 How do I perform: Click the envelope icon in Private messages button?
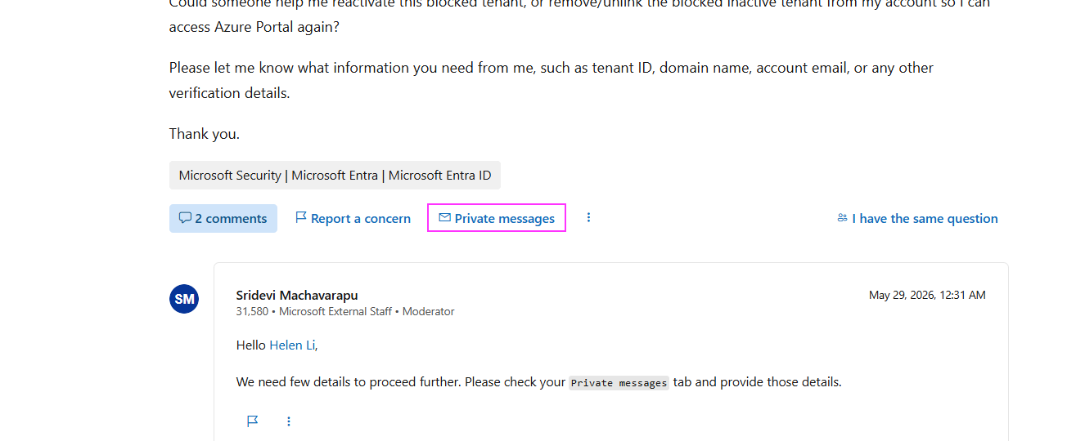pyautogui.click(x=444, y=218)
